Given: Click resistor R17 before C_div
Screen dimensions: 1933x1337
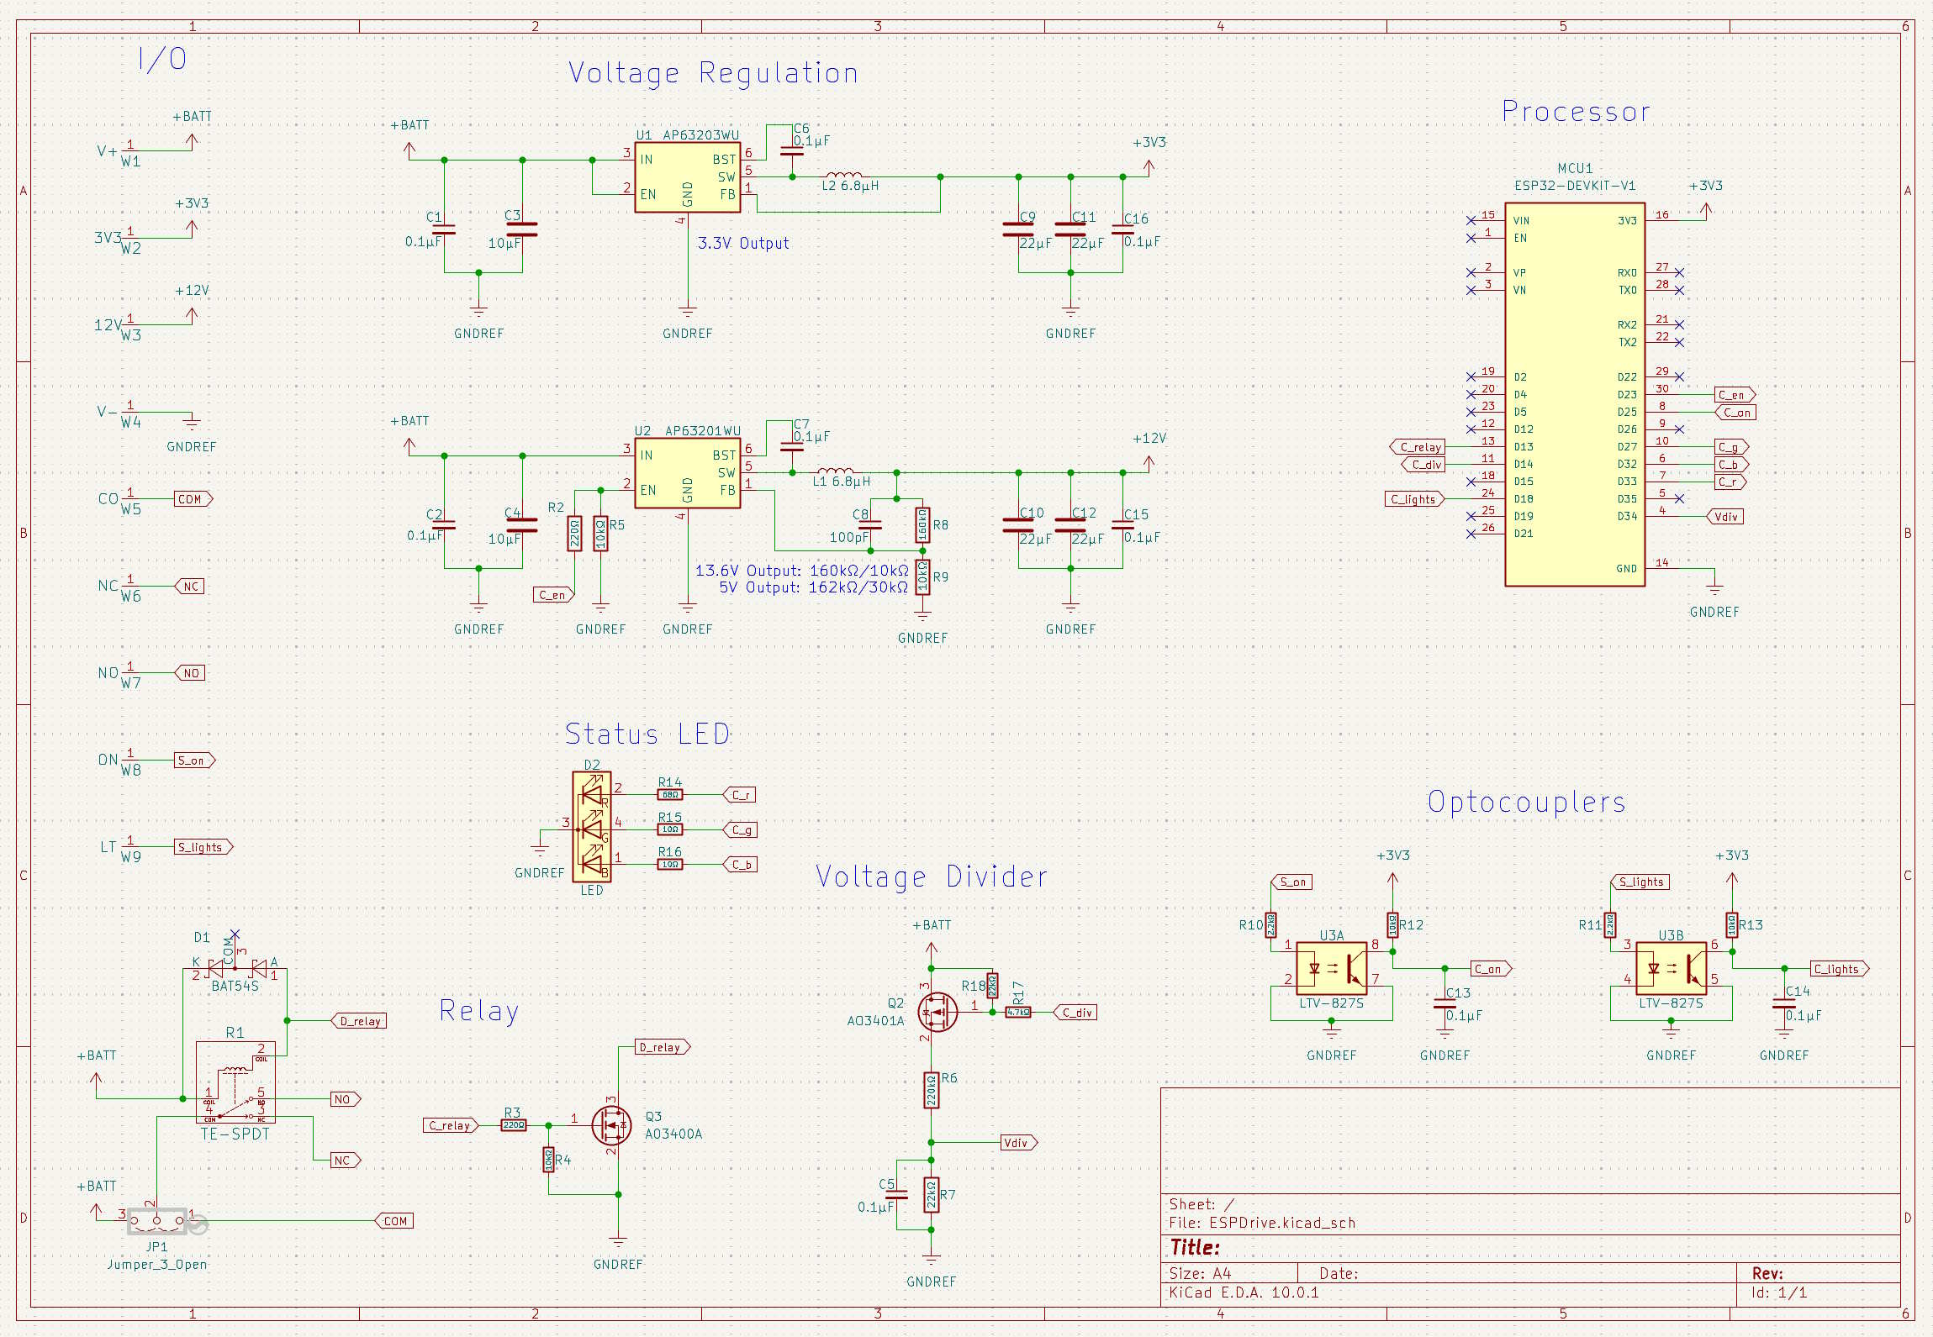Looking at the screenshot, I should pyautogui.click(x=1018, y=1012).
